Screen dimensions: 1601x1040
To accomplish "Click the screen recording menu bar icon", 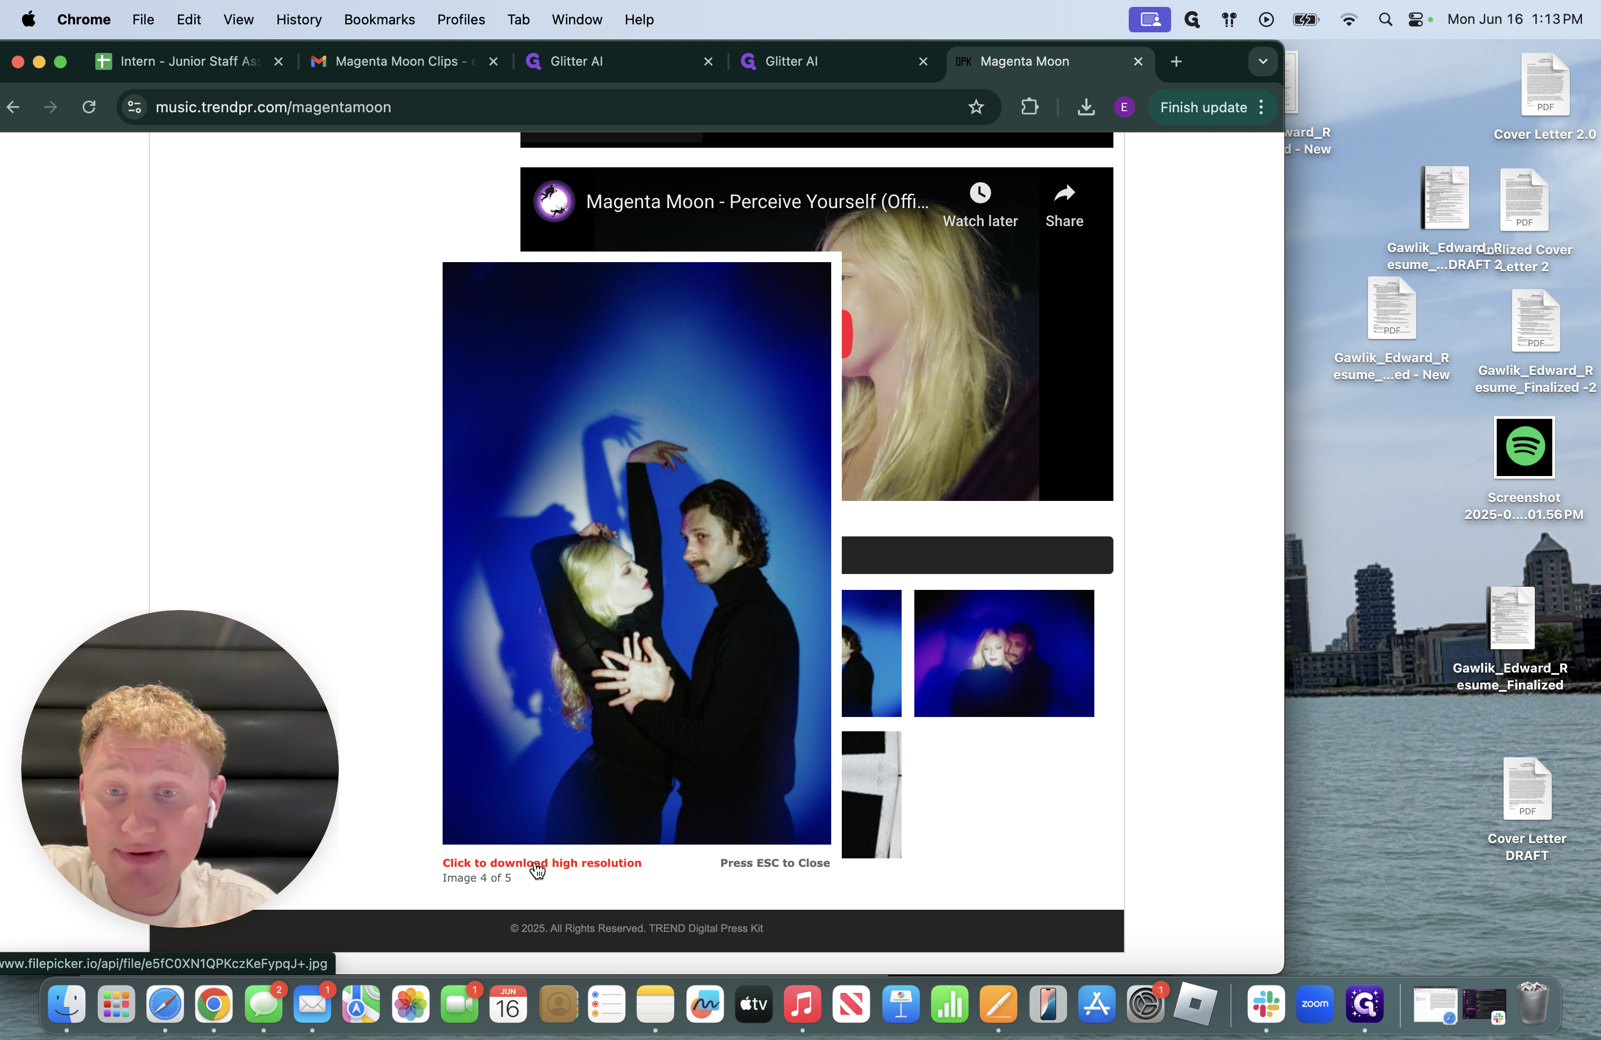I will coord(1149,20).
